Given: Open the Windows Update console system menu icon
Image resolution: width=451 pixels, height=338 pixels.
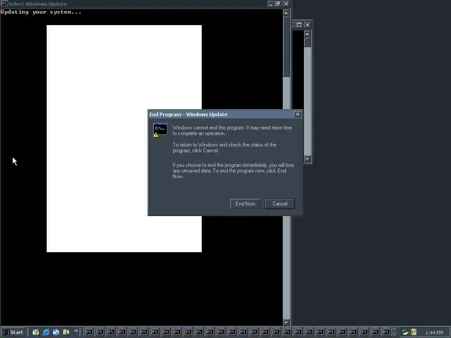Looking at the screenshot, I should (x=4, y=4).
